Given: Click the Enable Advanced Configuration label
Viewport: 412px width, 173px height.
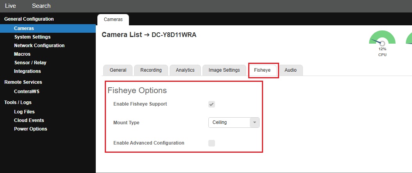Looking at the screenshot, I should coord(149,143).
